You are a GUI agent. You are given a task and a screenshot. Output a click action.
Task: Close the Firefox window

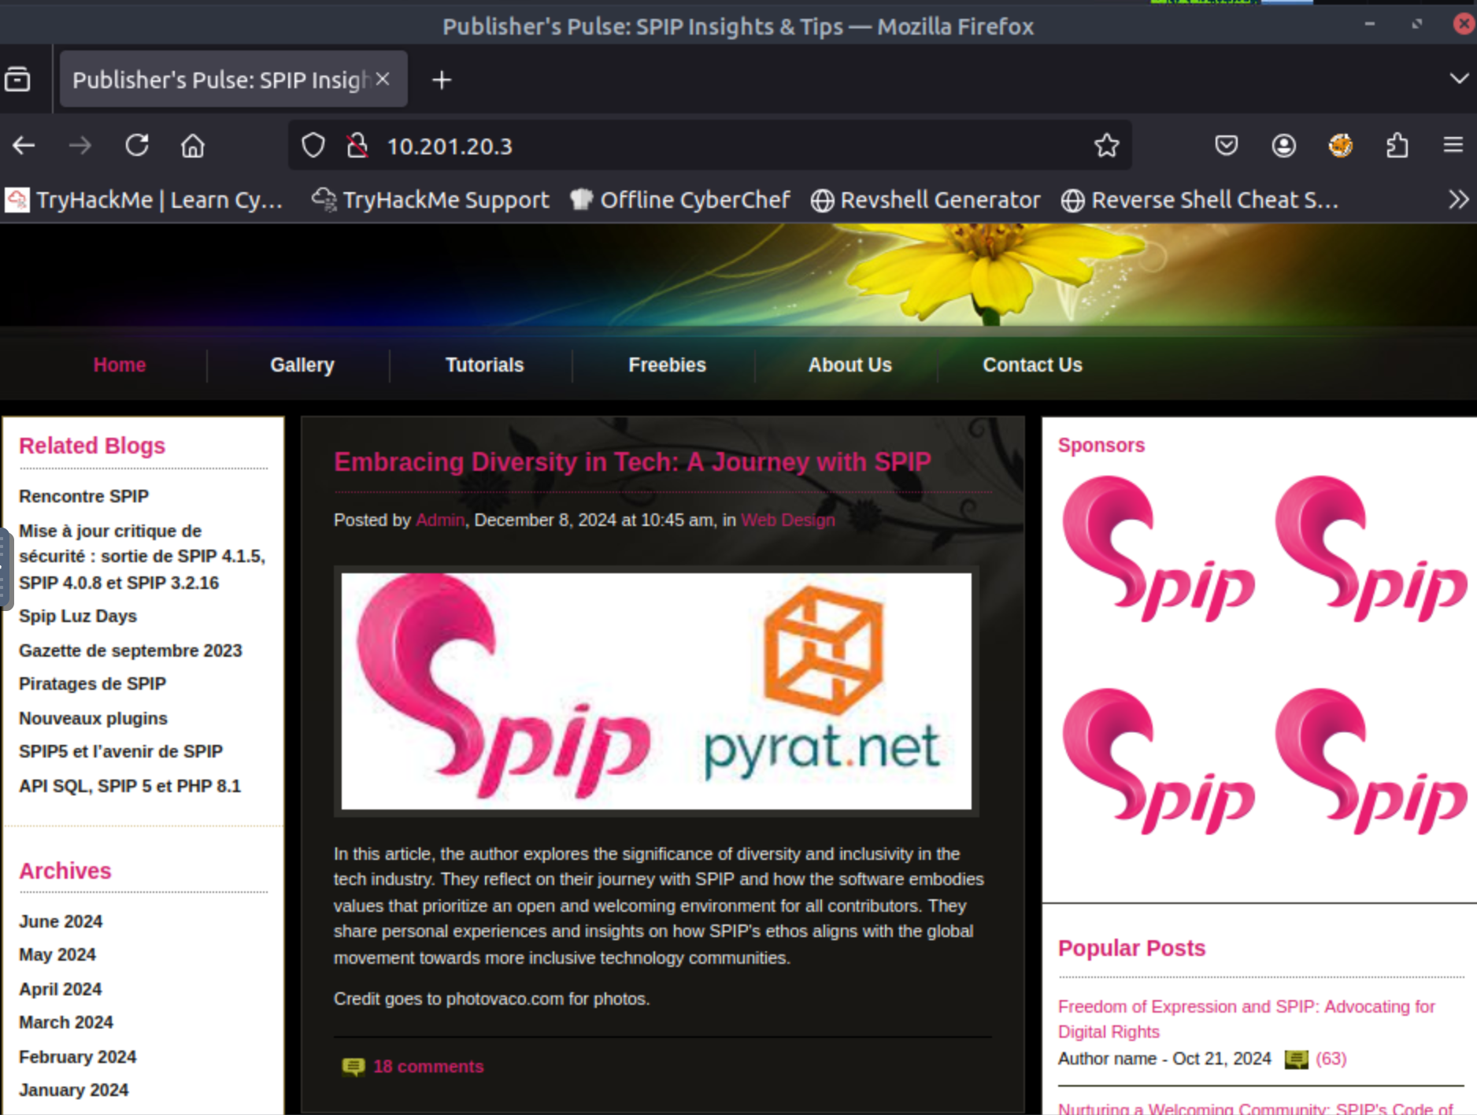[1463, 24]
